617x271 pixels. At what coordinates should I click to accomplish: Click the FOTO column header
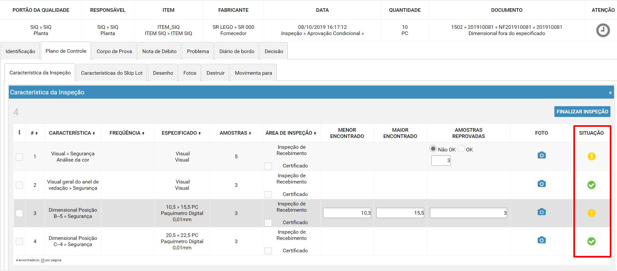542,133
